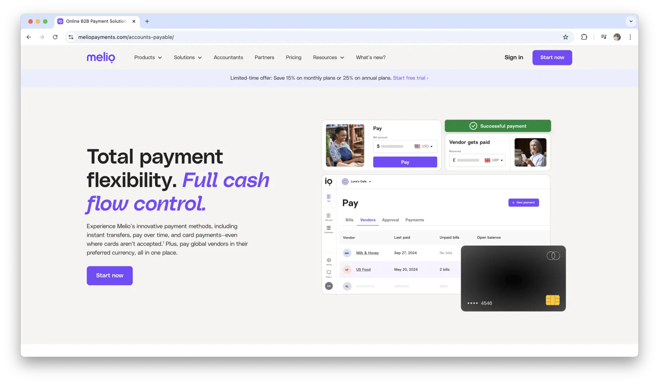
Task: Click photo of woman in blue apron
Action: 345,145
